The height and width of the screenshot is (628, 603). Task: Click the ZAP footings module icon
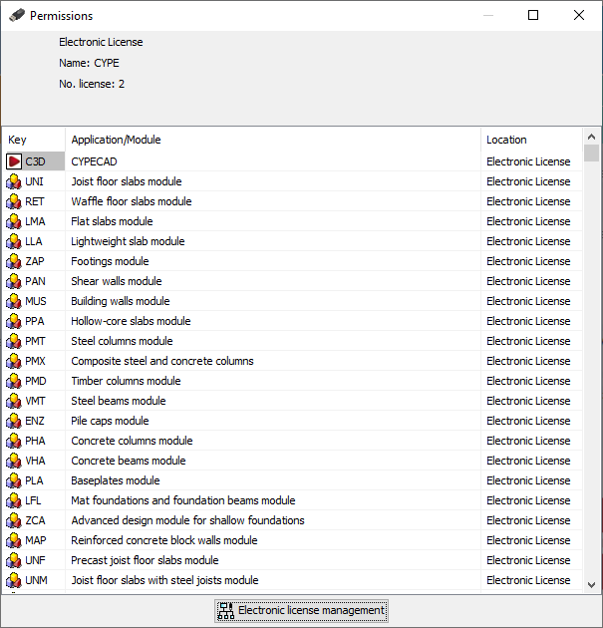pyautogui.click(x=14, y=261)
